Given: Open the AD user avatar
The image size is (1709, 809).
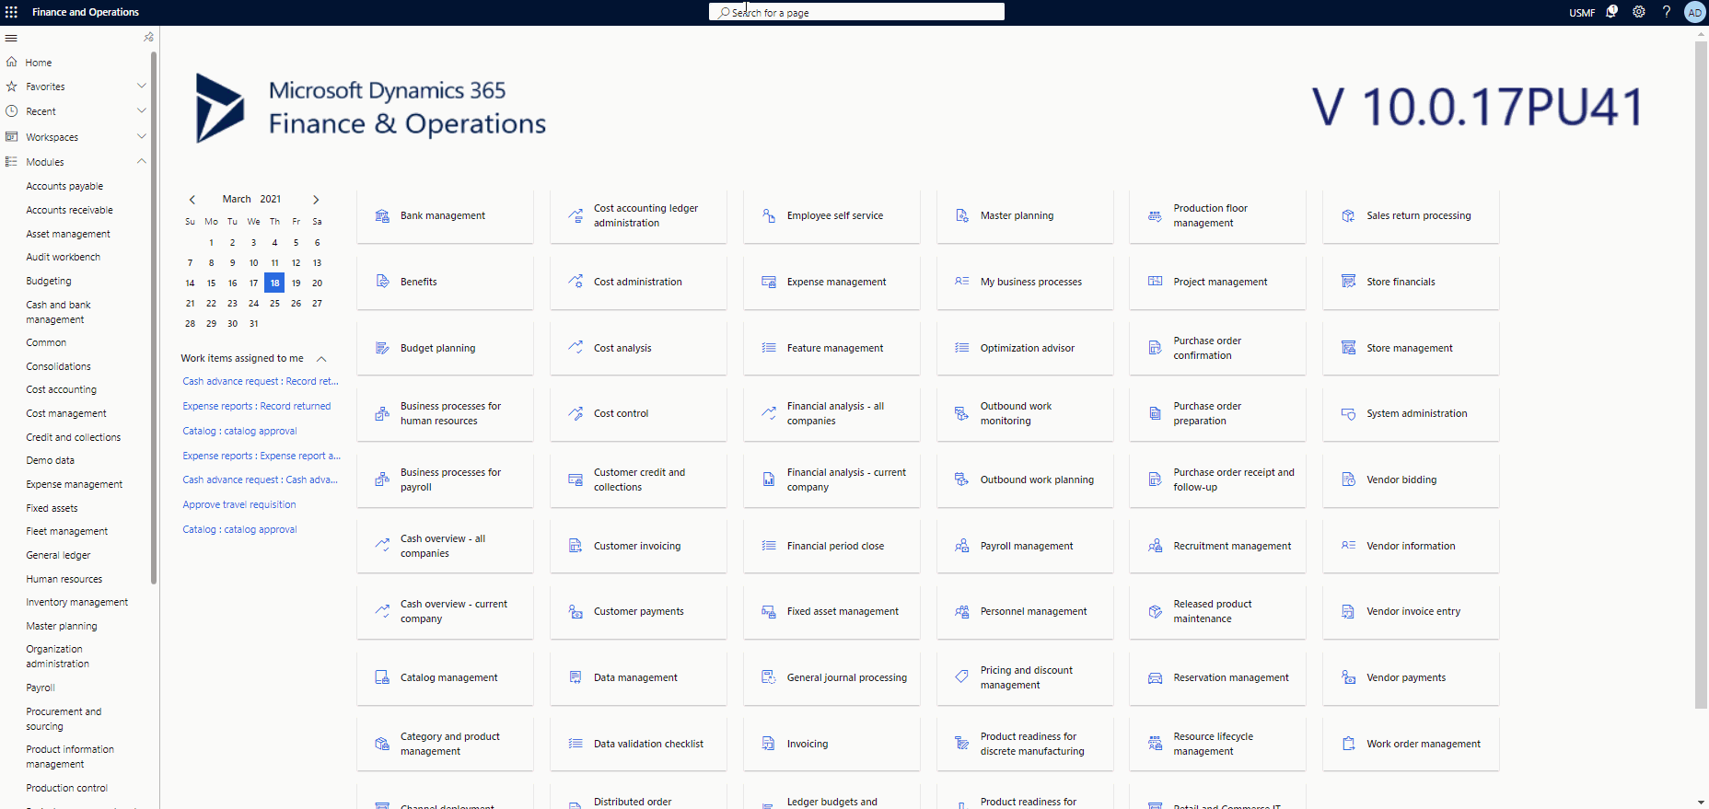Looking at the screenshot, I should (x=1694, y=12).
